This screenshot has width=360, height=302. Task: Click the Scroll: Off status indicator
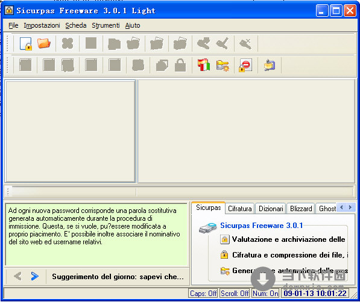coord(235,294)
